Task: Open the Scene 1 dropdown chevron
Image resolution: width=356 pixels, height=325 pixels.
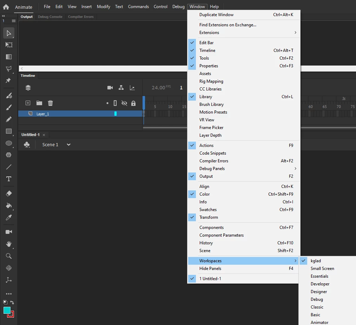Action: click(x=68, y=145)
